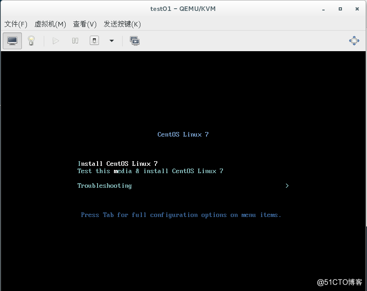Viewport: 367px width, 291px height.
Task: Switch to fullscreen view icon
Action: point(354,41)
